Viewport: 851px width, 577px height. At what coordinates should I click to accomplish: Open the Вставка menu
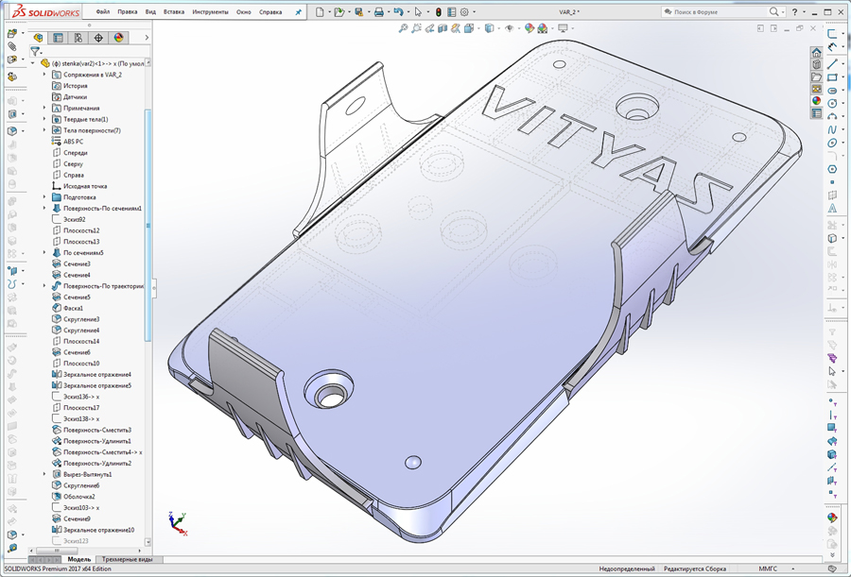click(x=174, y=12)
